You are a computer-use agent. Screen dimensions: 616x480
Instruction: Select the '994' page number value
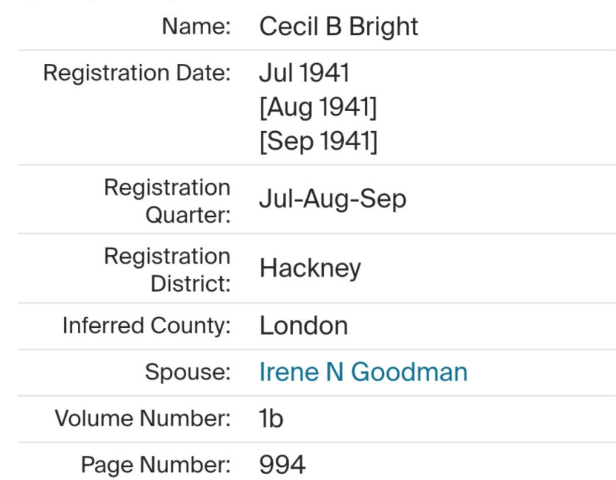[282, 465]
